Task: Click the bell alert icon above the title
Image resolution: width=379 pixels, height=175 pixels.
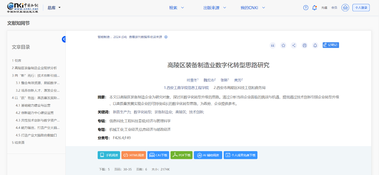Action: 315,46
